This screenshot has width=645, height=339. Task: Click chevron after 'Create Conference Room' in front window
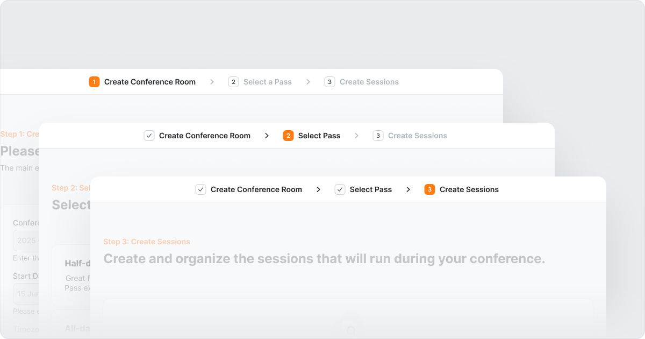click(x=318, y=189)
